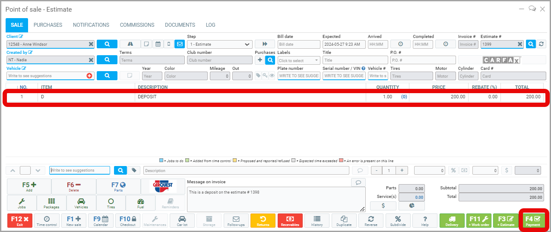The image size is (551, 232).
Task: Refresh the estimate number with the sync icon
Action: pos(541,44)
